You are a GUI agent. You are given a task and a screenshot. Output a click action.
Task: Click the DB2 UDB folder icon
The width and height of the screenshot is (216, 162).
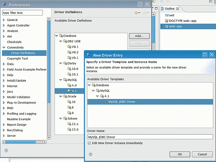65,41
